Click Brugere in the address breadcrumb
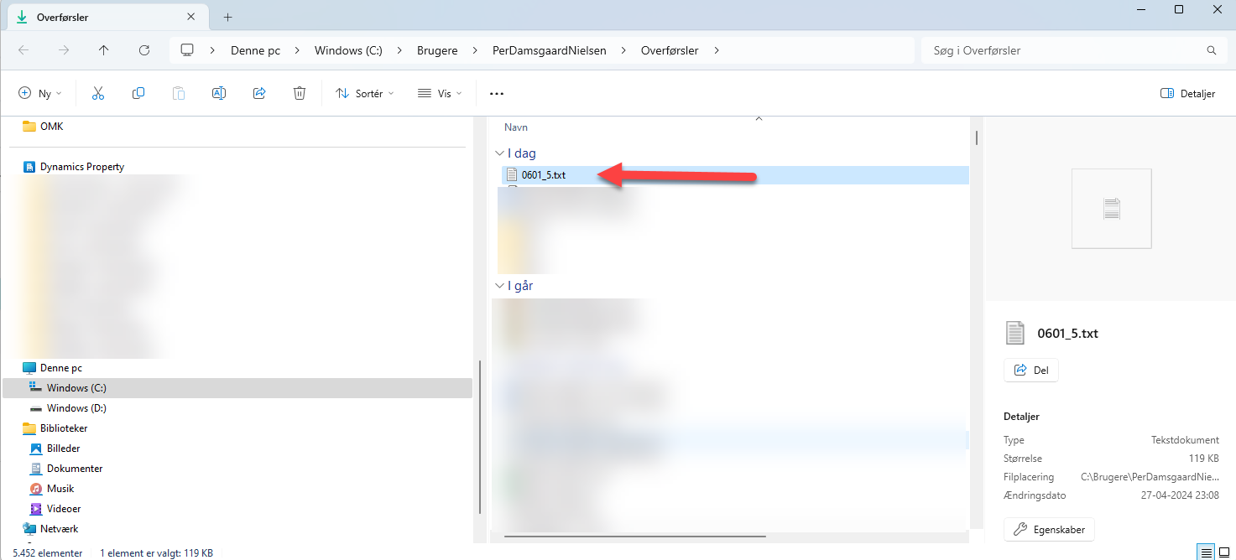 (437, 50)
